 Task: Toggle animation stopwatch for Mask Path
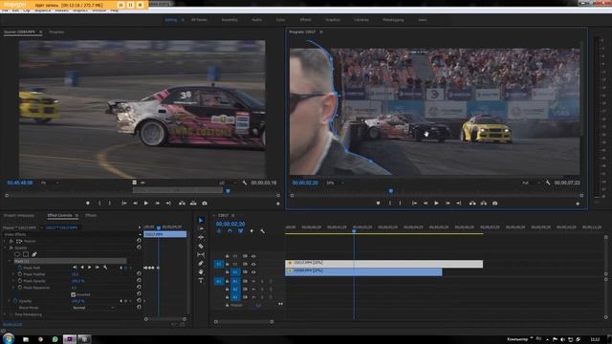(19, 268)
